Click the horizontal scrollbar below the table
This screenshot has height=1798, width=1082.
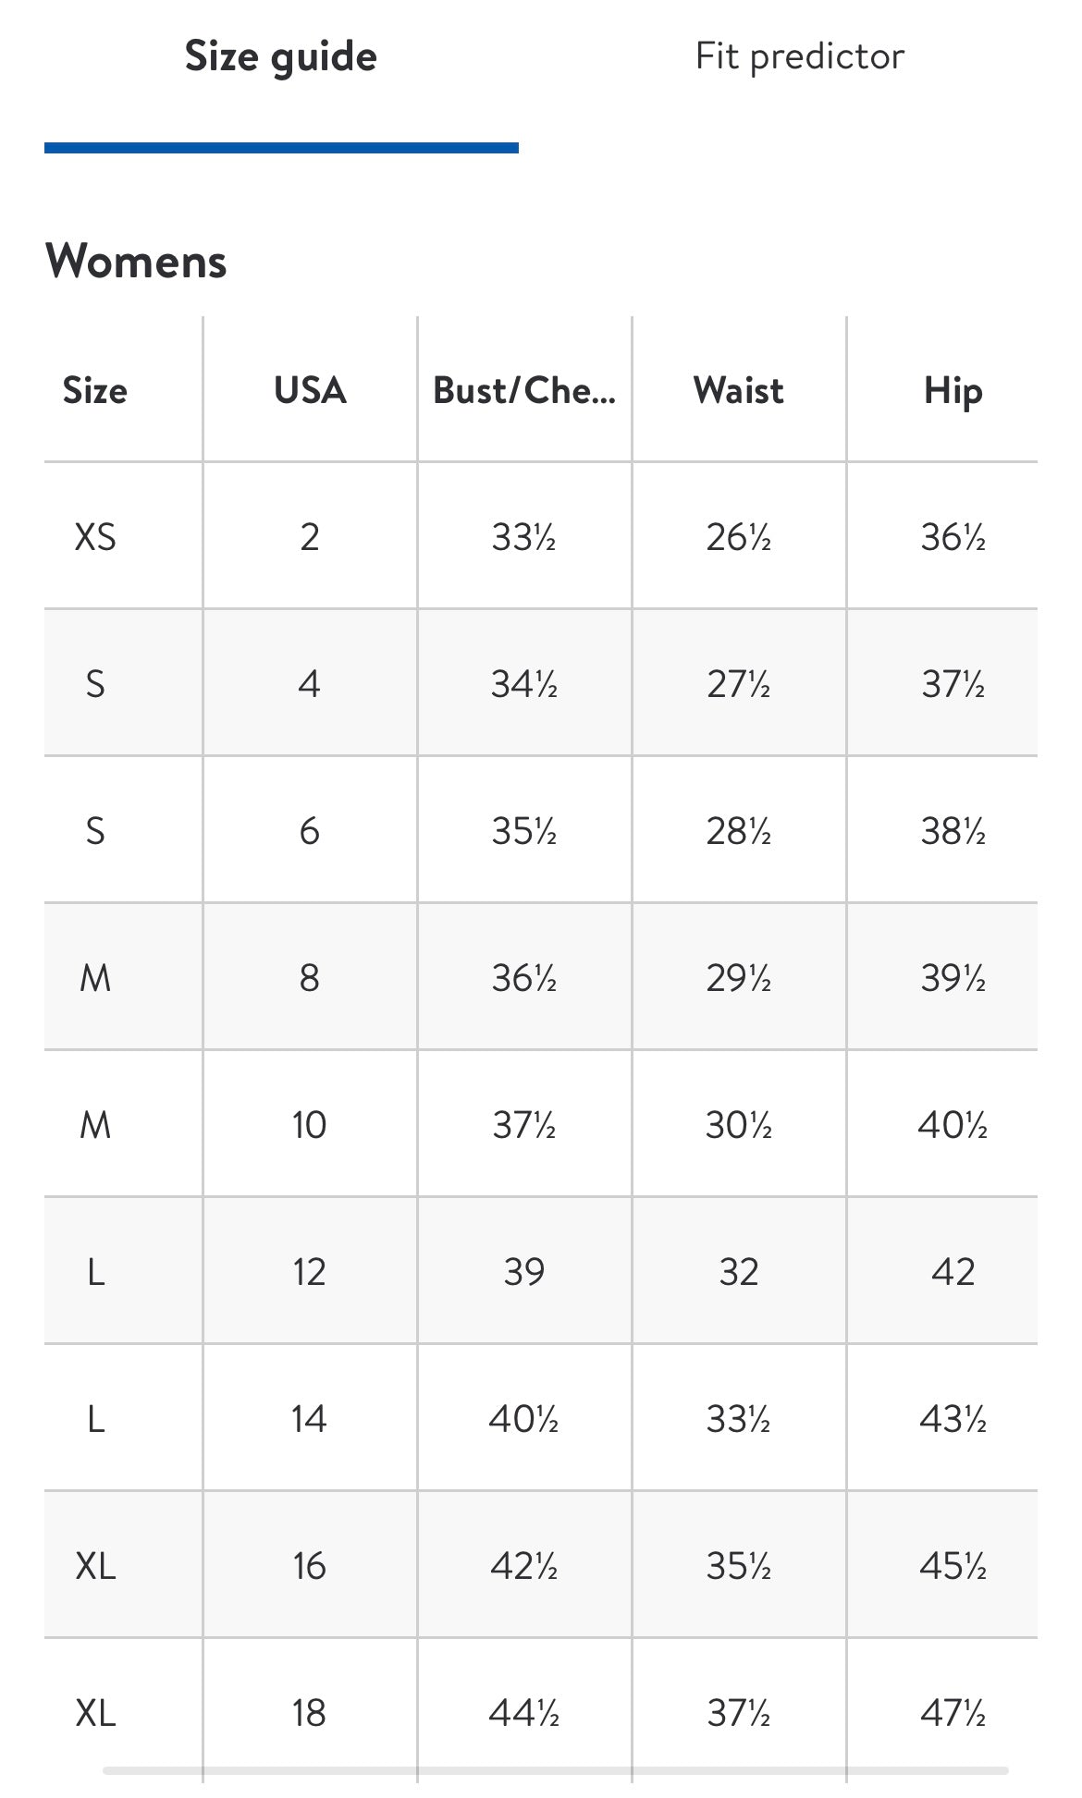pos(555,1770)
